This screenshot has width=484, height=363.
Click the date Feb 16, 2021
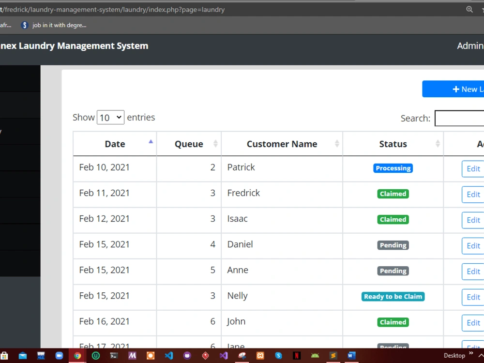click(x=105, y=321)
